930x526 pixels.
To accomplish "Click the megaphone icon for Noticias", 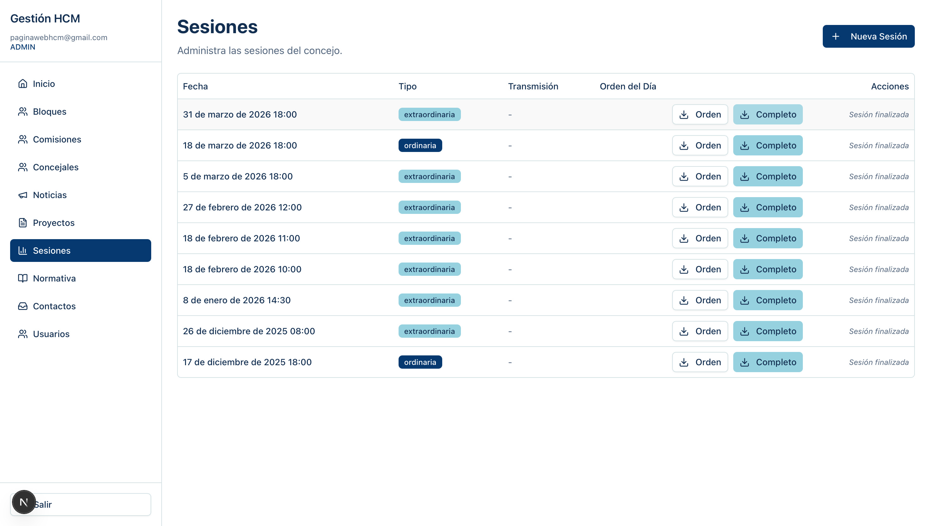I will [x=23, y=195].
